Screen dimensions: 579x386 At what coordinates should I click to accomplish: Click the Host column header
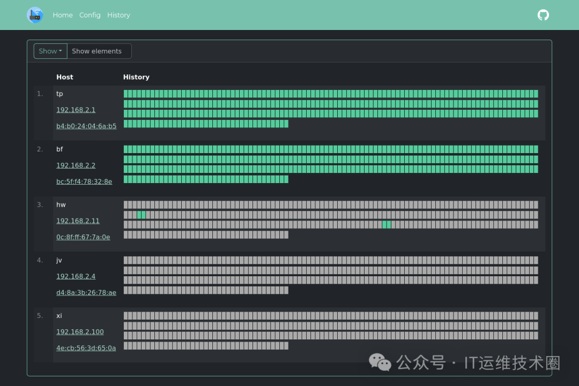pos(65,77)
